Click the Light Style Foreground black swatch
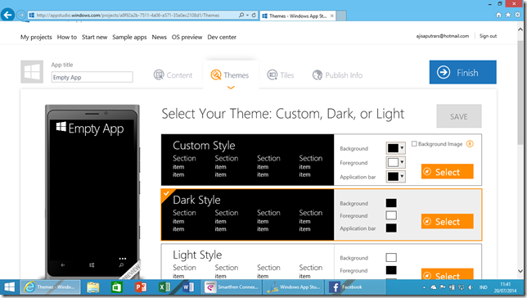527x298 pixels. 391,270
